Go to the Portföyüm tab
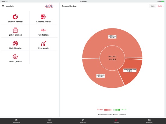 coord(149,121)
